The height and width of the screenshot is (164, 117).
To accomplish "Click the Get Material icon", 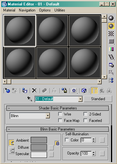I will [7, 91].
